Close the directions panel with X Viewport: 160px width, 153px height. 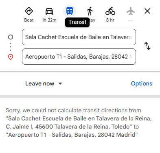tap(147, 11)
